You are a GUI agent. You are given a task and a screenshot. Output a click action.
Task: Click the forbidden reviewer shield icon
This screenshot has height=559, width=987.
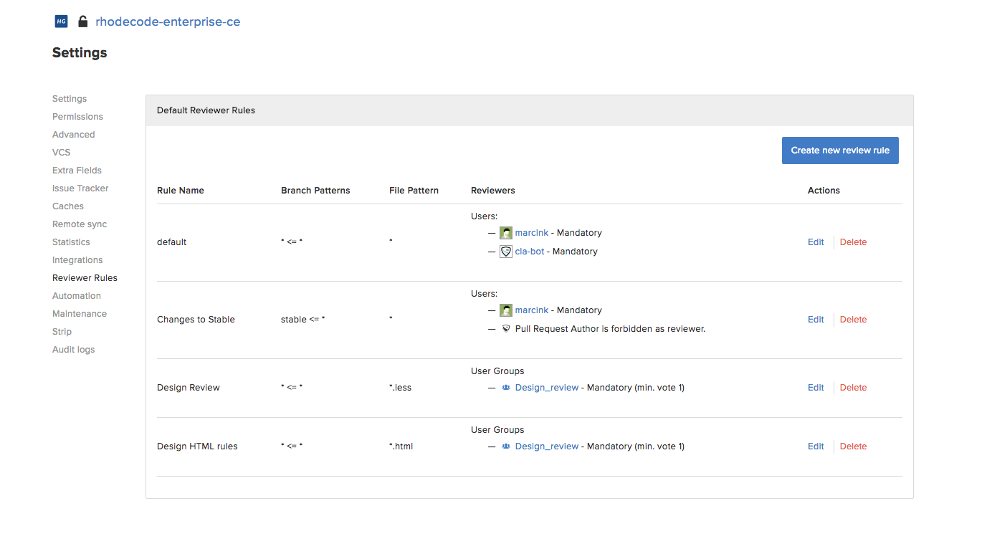click(x=506, y=329)
